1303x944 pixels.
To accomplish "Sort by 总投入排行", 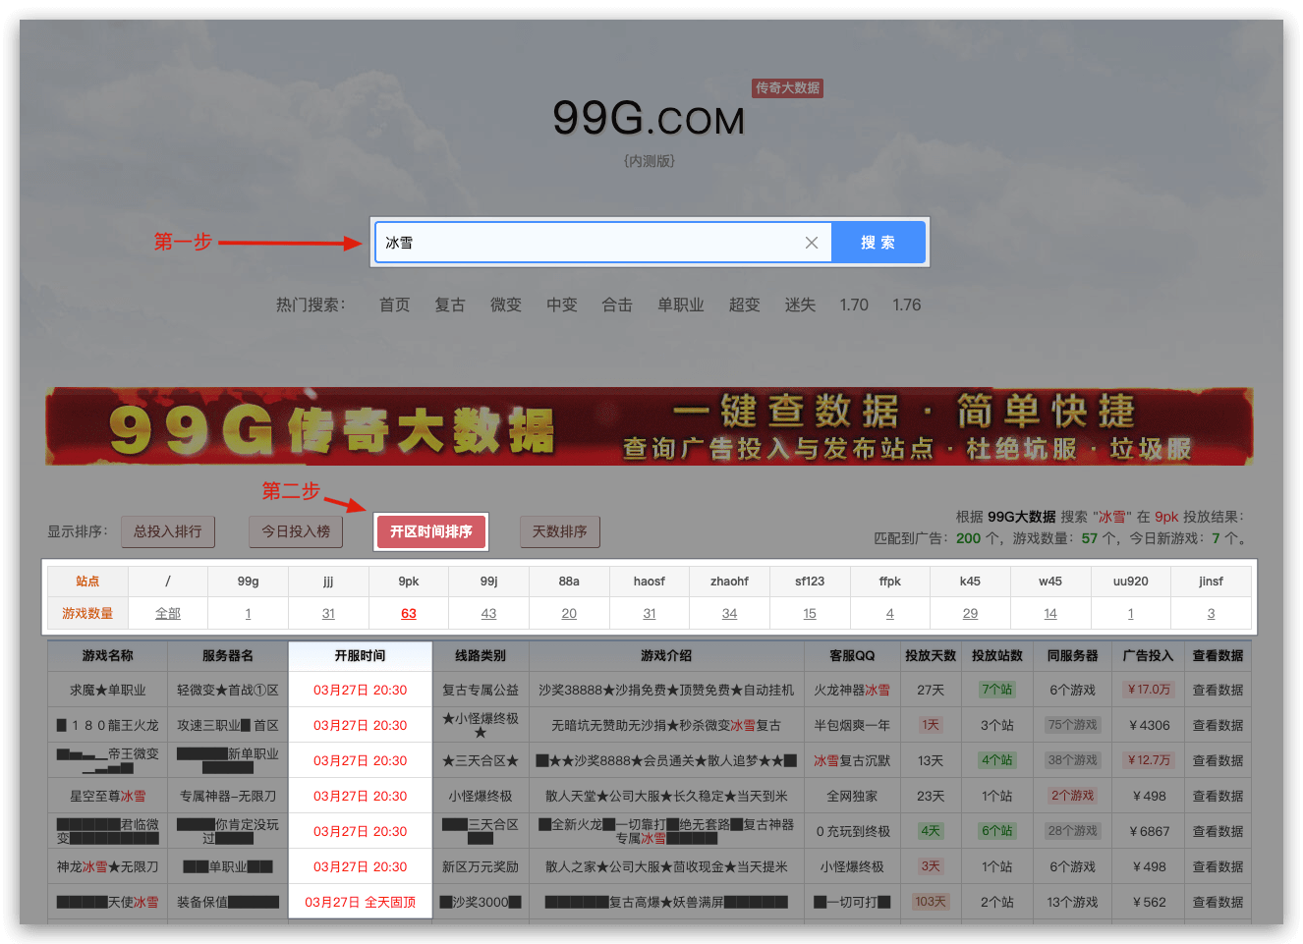I will (168, 531).
